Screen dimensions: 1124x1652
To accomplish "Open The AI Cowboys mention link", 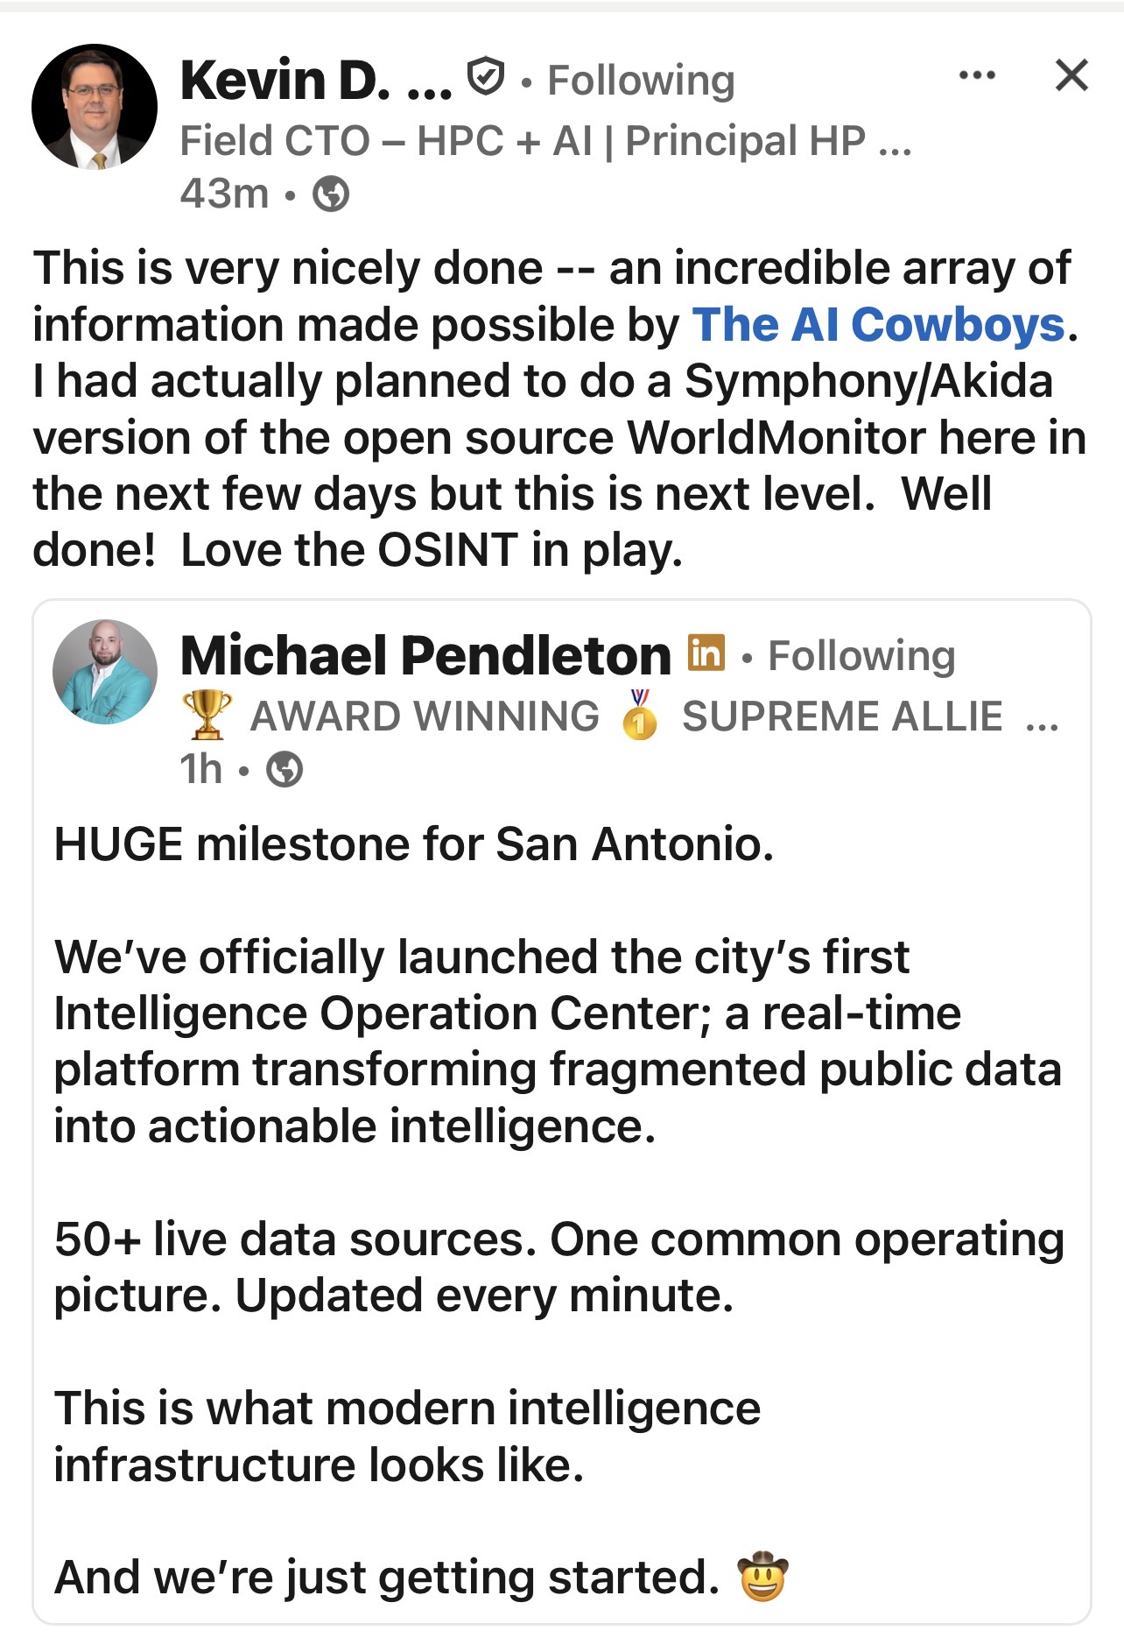I will [x=878, y=325].
